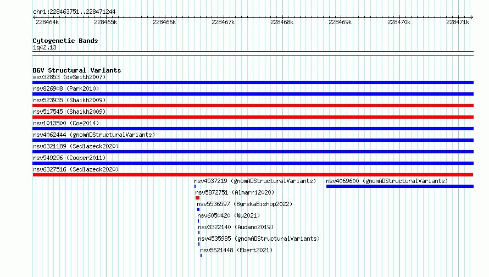Open variant nsv549296 (Cooper2011) label
Viewport: 489px width, 277px height.
click(x=69, y=158)
